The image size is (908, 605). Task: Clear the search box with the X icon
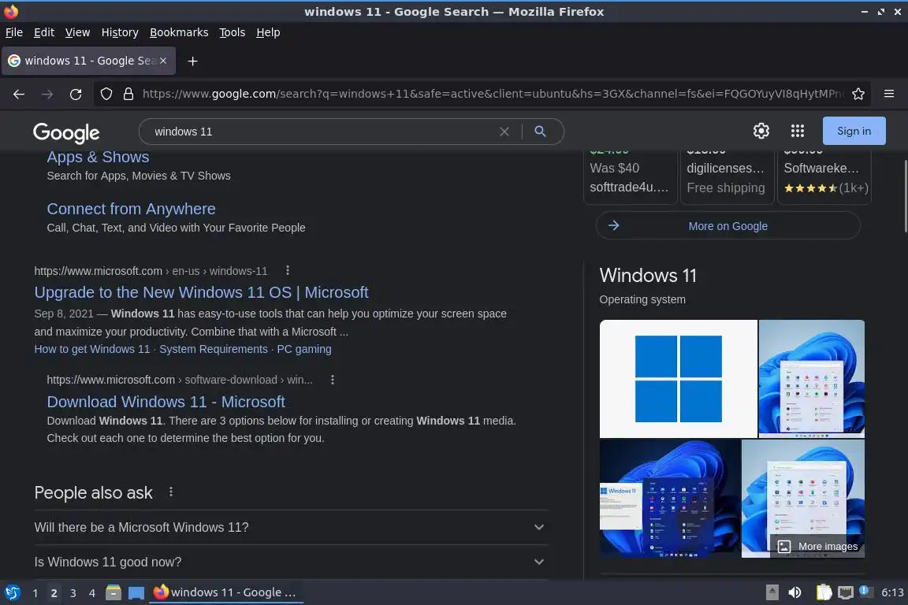(504, 132)
